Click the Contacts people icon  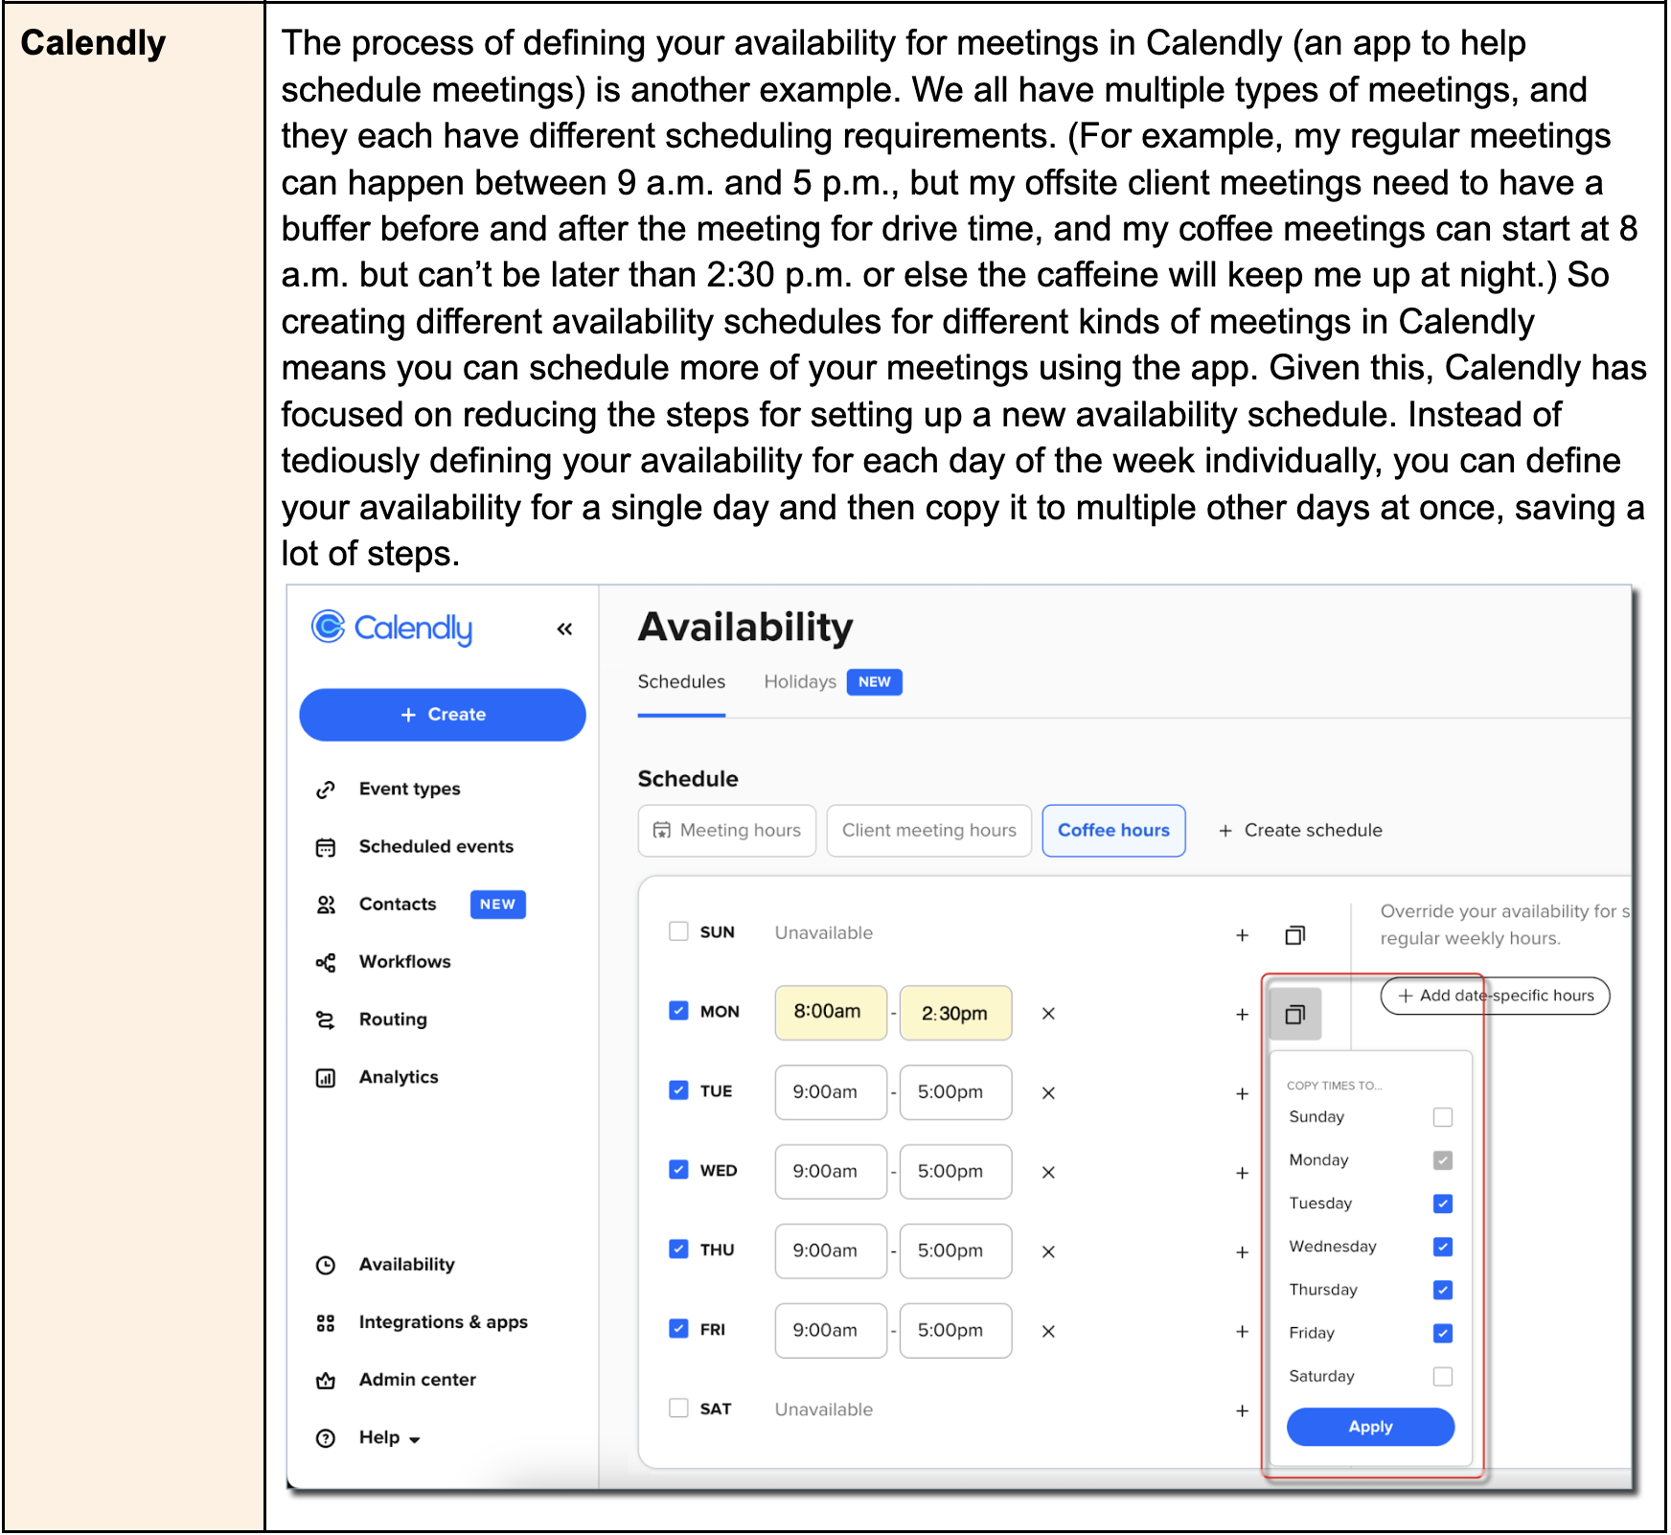[x=326, y=905]
